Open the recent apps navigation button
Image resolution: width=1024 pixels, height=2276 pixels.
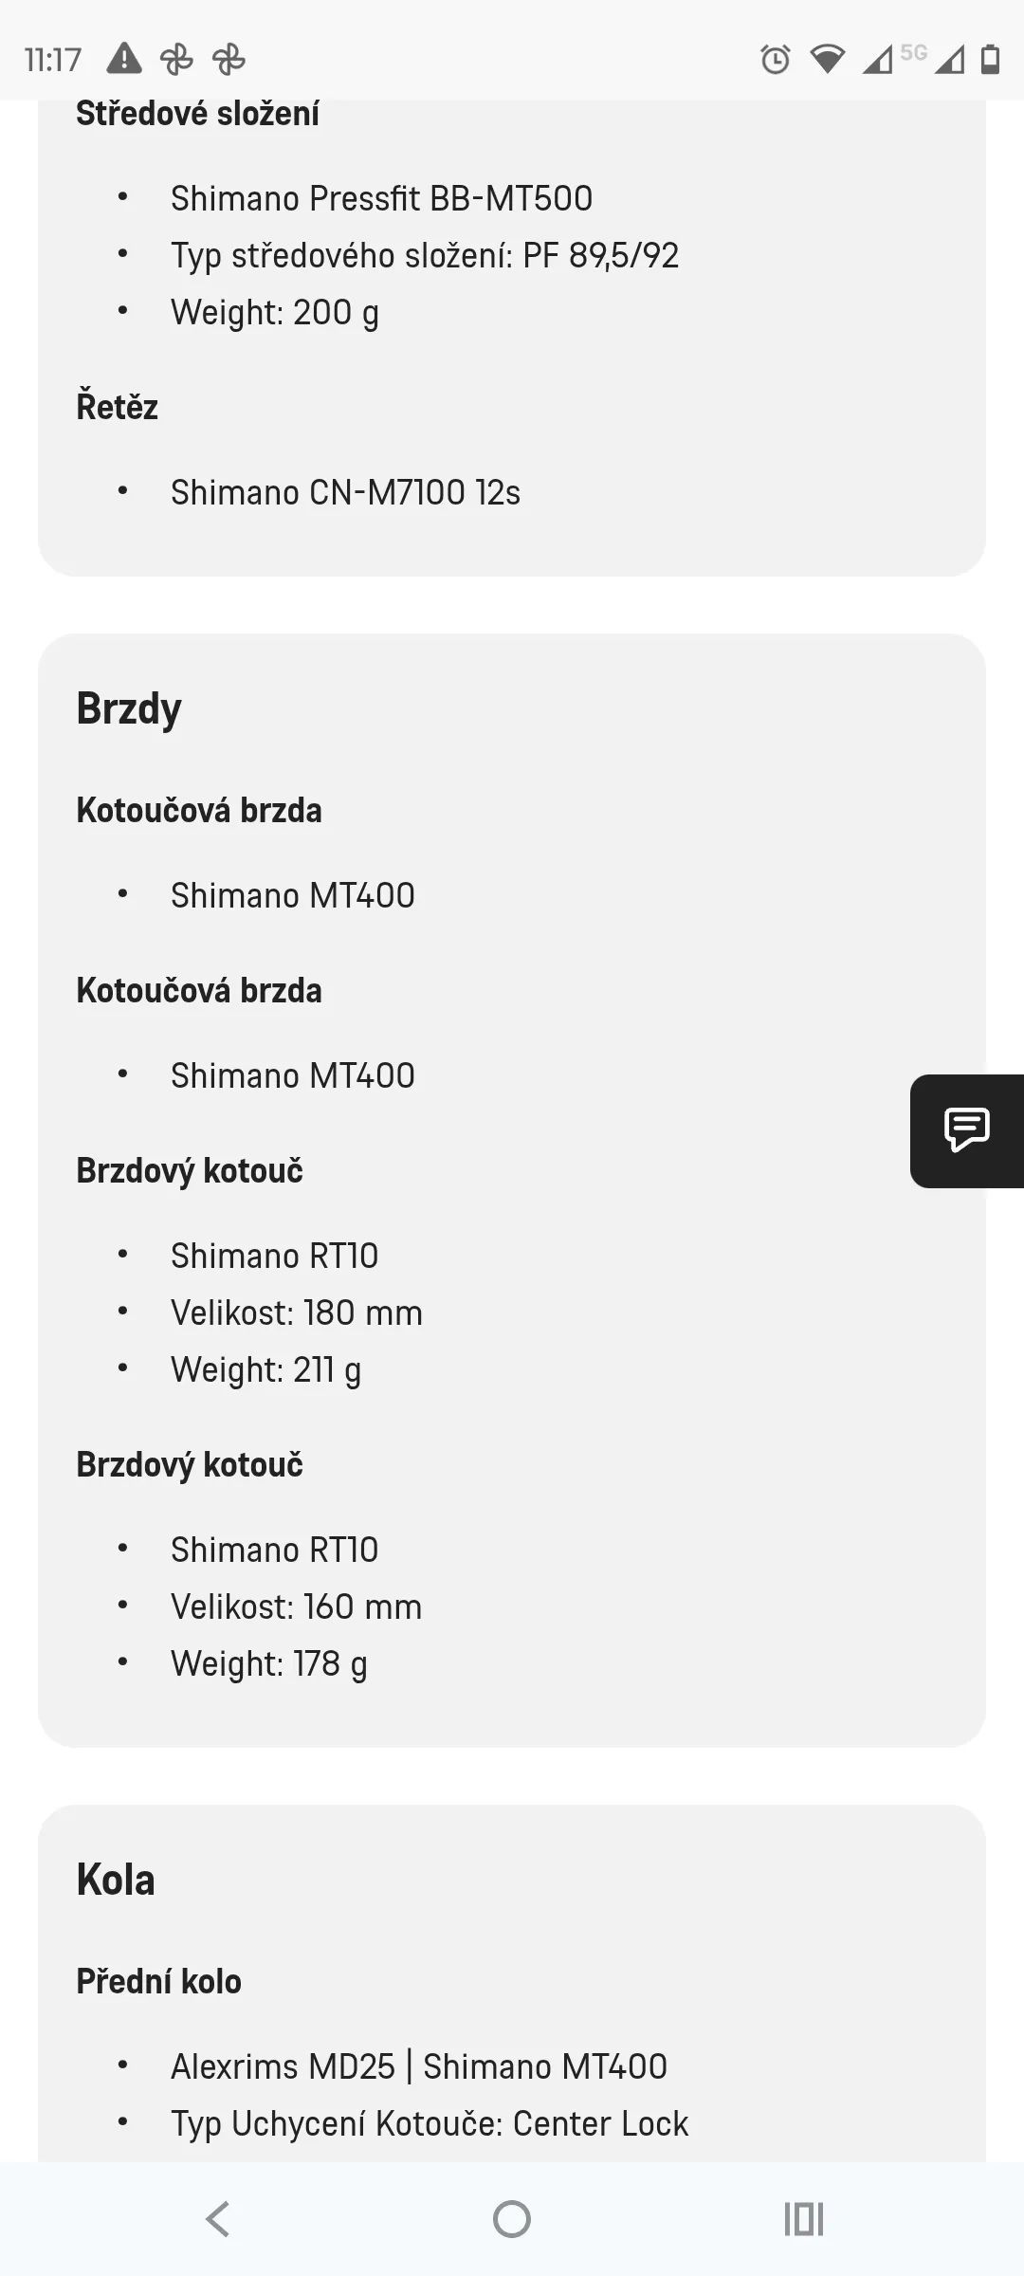pos(803,2219)
